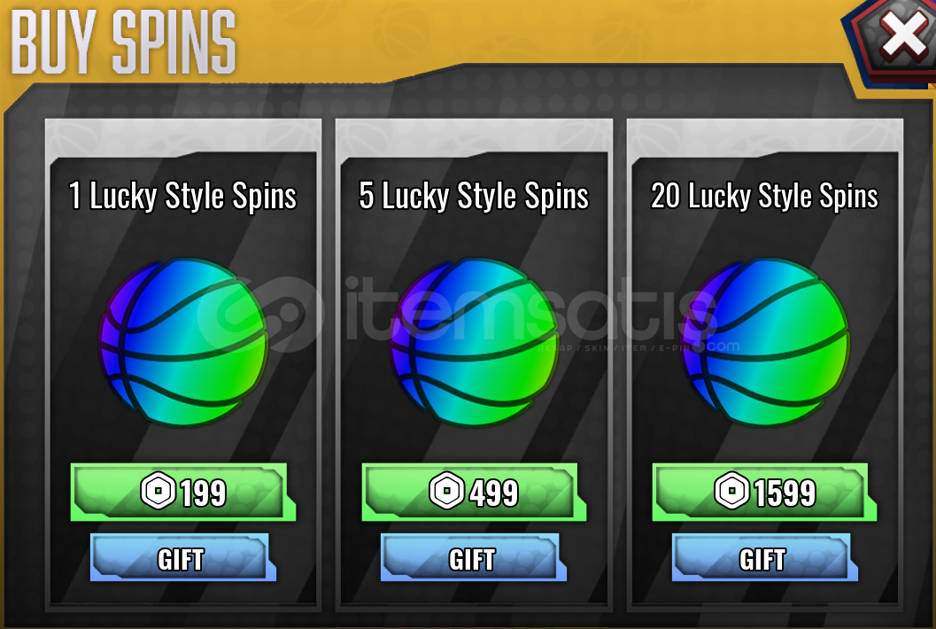Select the '1 Lucky Style Spins' title text
936x629 pixels.
[182, 196]
